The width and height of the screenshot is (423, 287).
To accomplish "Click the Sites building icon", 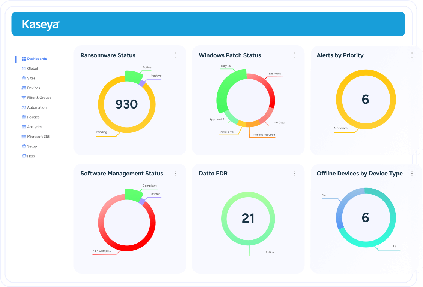I will point(24,78).
